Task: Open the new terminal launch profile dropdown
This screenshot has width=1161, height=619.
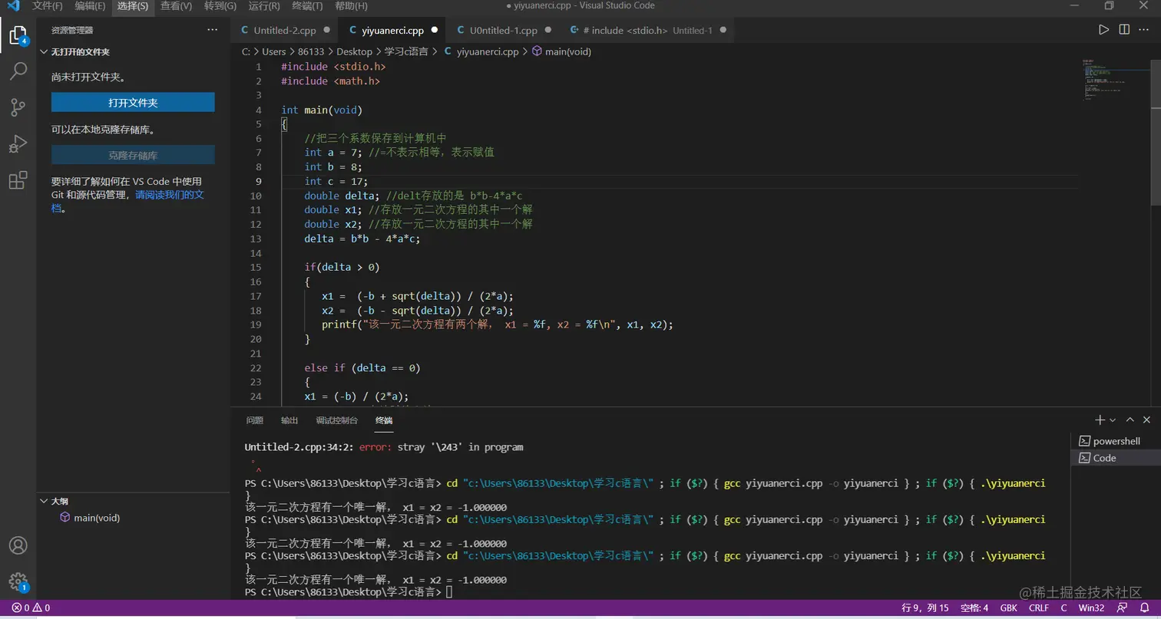Action: tap(1113, 420)
